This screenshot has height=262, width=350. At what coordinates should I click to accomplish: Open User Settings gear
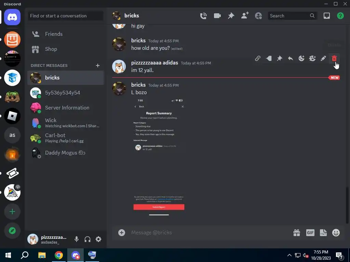[x=98, y=239]
